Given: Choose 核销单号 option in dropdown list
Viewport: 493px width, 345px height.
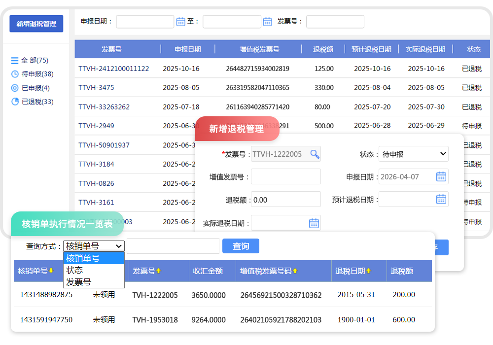Looking at the screenshot, I should tap(94, 258).
